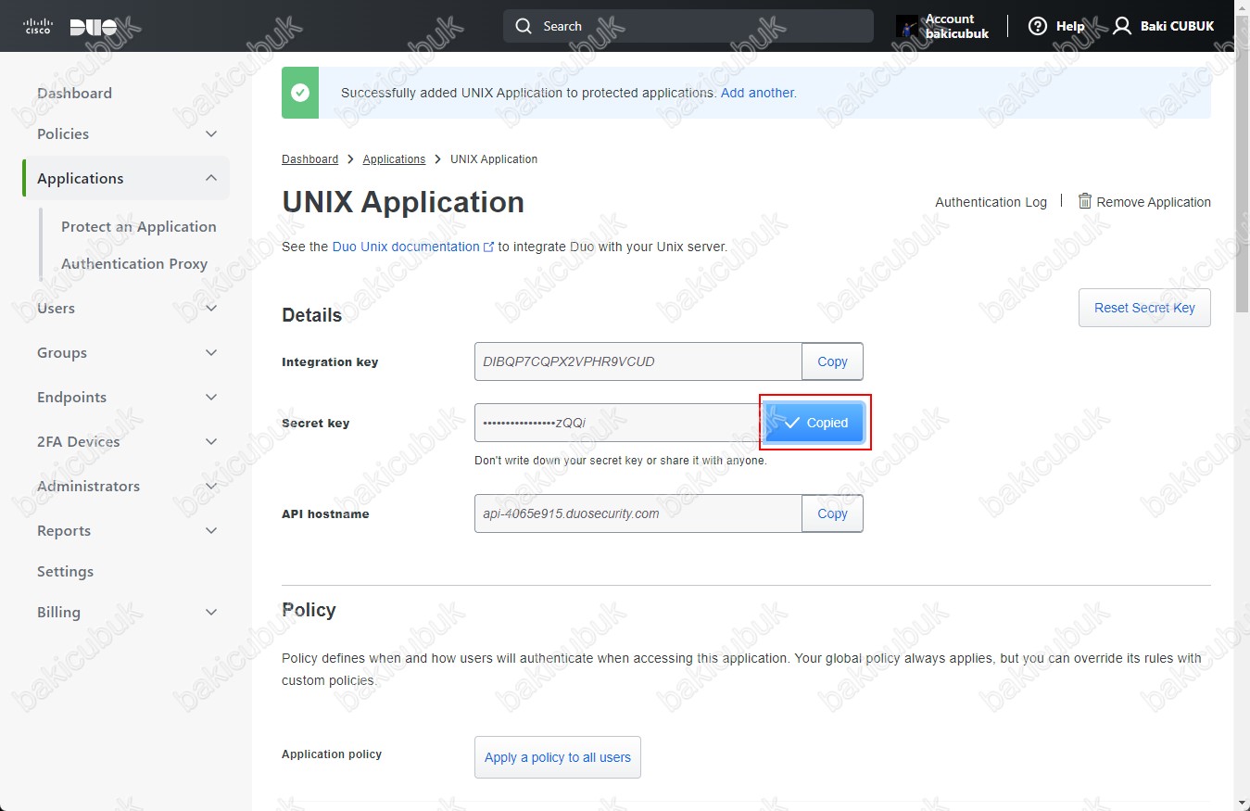Copy the API hostname
Viewport: 1250px width, 811px height.
coord(832,513)
